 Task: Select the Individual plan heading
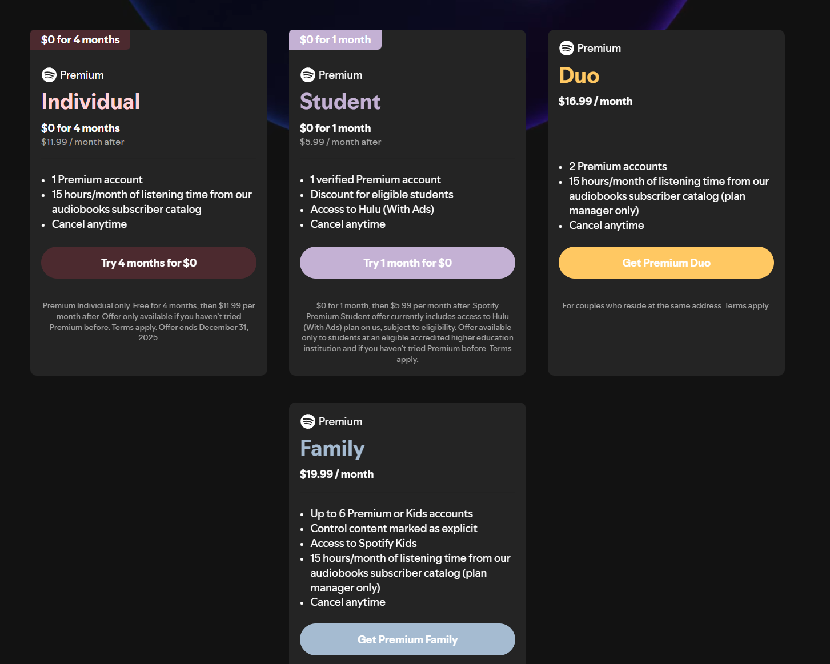coord(91,102)
